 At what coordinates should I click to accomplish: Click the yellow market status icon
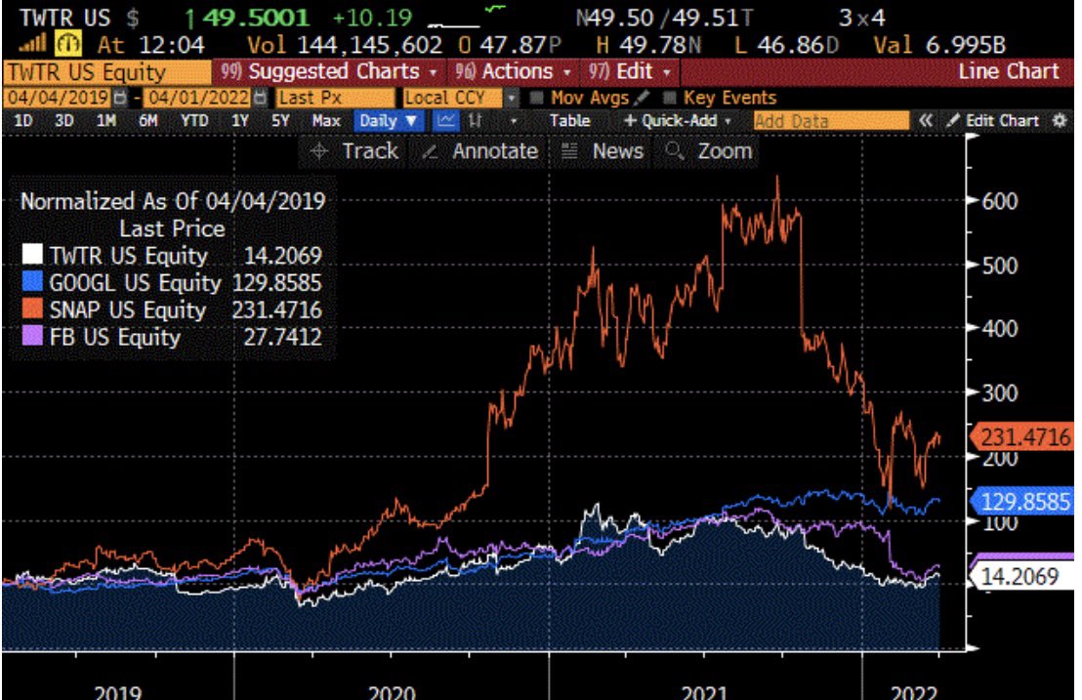point(67,45)
